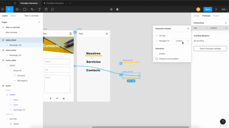Click the Present play icon
The image size is (229, 128).
click(216, 10)
